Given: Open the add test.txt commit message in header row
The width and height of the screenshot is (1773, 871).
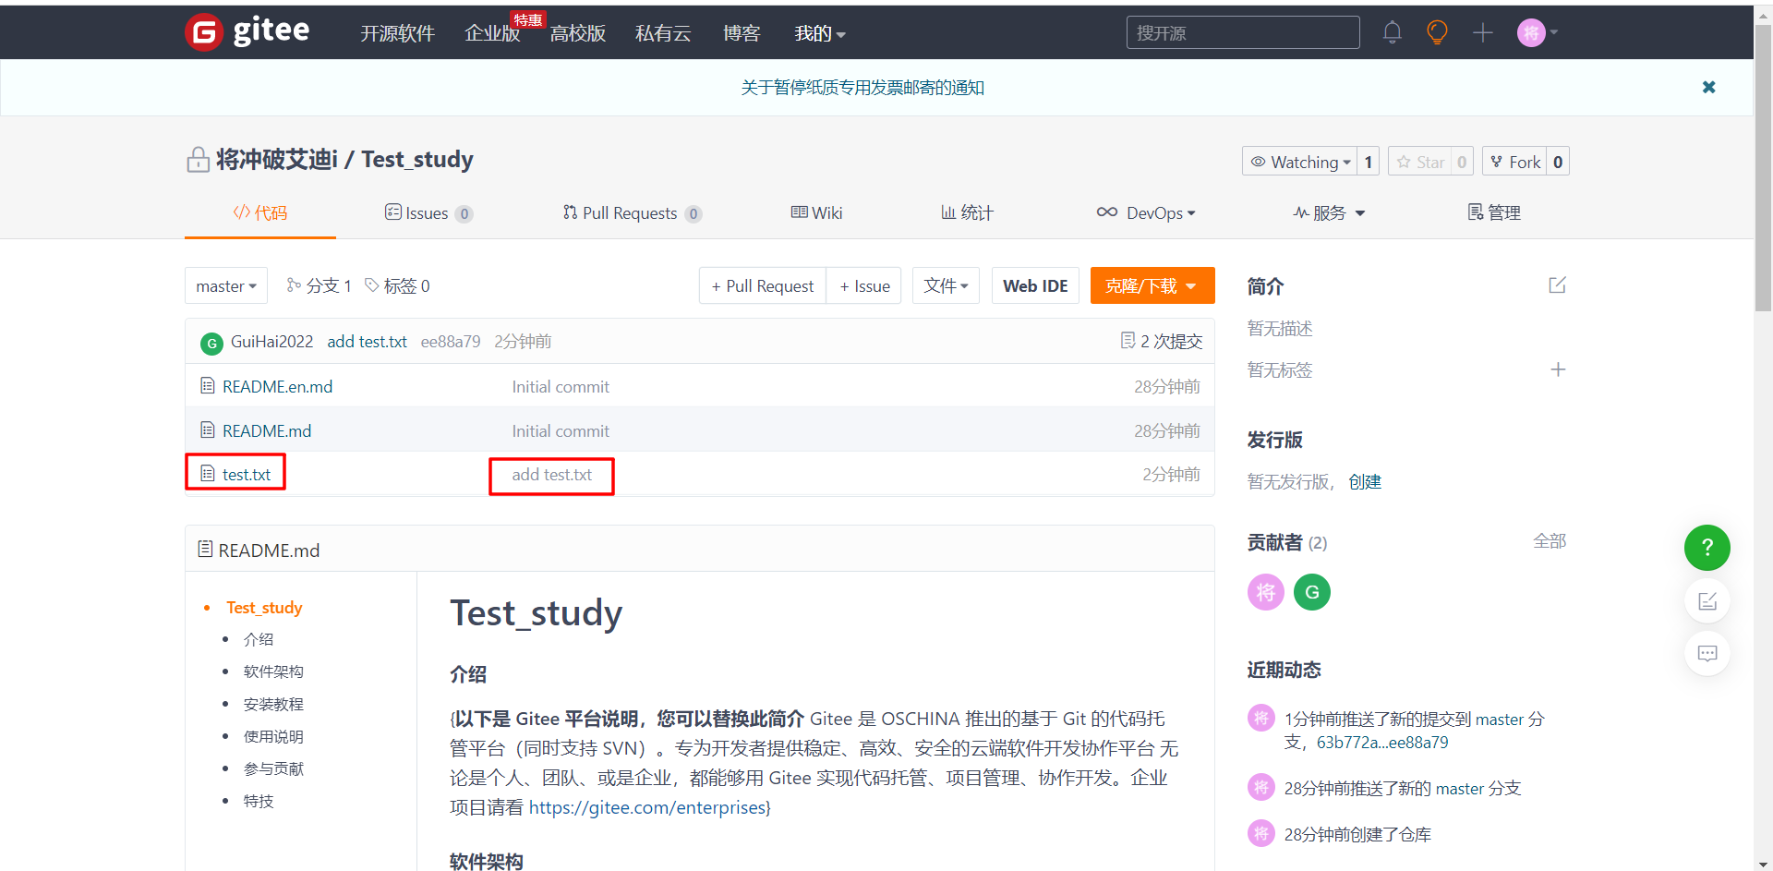Looking at the screenshot, I should pos(367,341).
